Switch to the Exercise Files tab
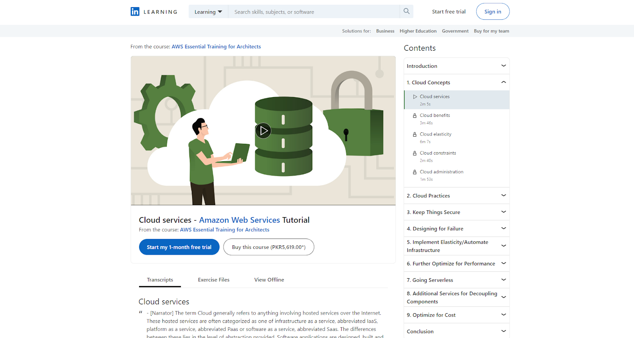Image resolution: width=634 pixels, height=338 pixels. click(214, 280)
